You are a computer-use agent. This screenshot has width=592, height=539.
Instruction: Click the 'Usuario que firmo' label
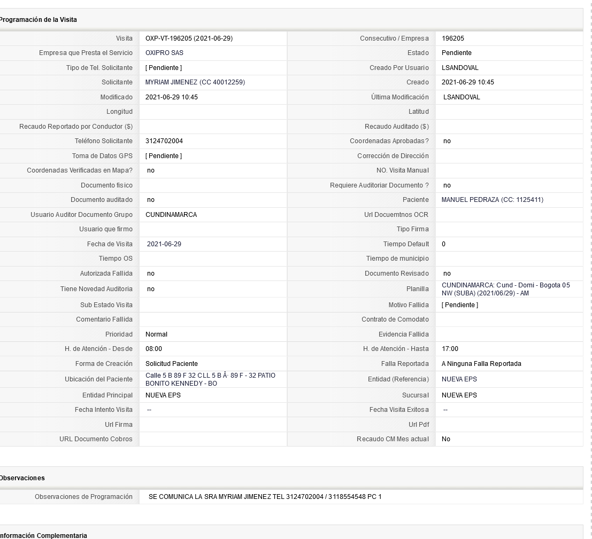click(106, 229)
